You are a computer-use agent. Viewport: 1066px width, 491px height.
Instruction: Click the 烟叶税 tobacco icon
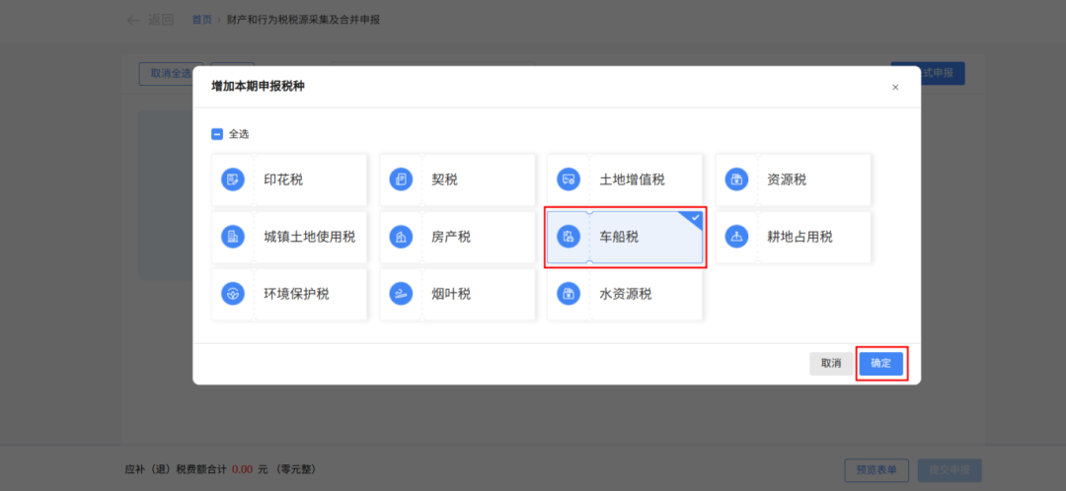coord(401,294)
